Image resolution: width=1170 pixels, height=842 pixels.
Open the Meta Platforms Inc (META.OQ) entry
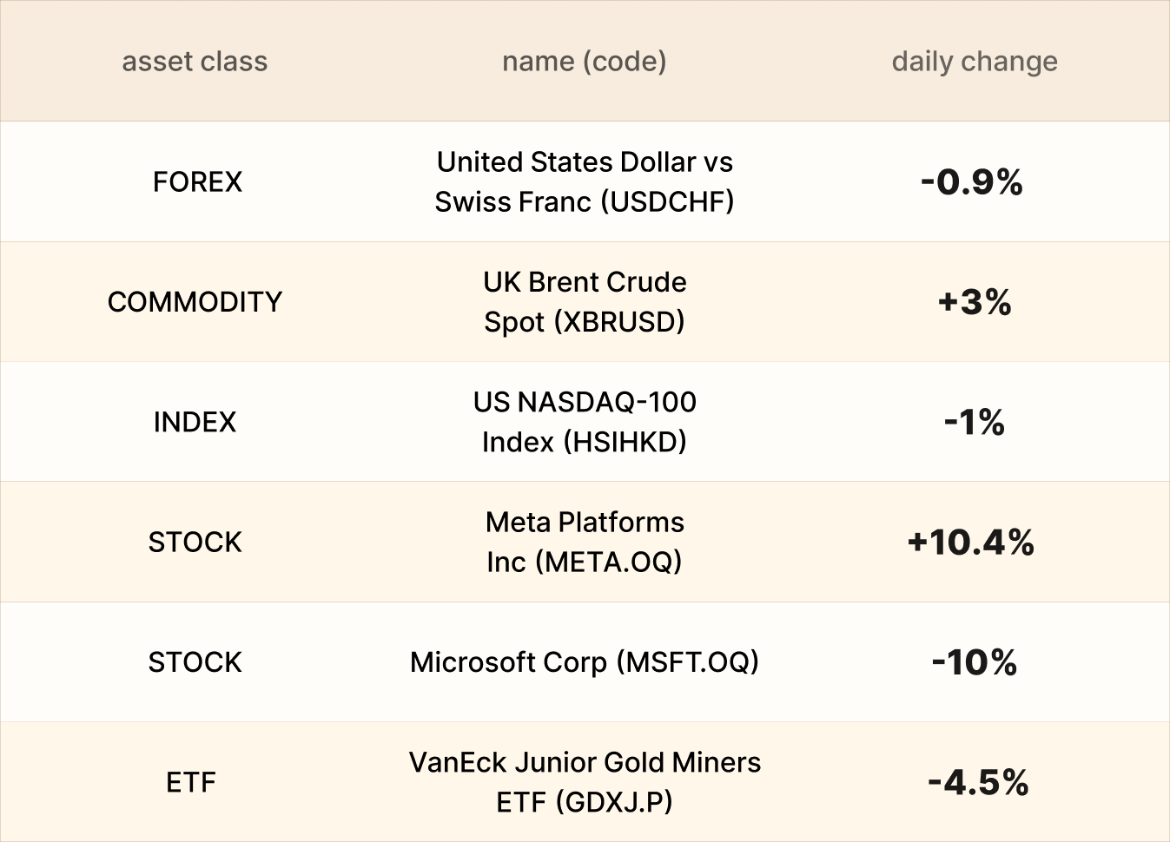(585, 543)
